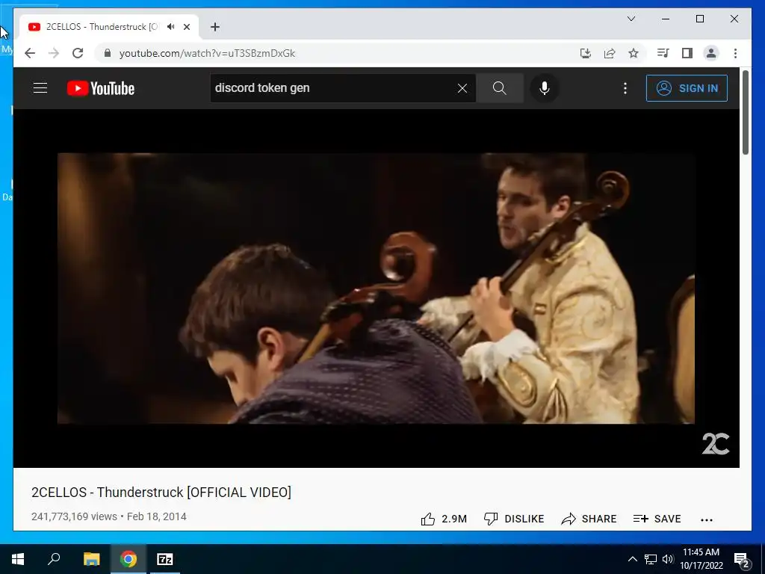Image resolution: width=765 pixels, height=574 pixels.
Task: Install app via address bar download icon
Action: (x=586, y=53)
